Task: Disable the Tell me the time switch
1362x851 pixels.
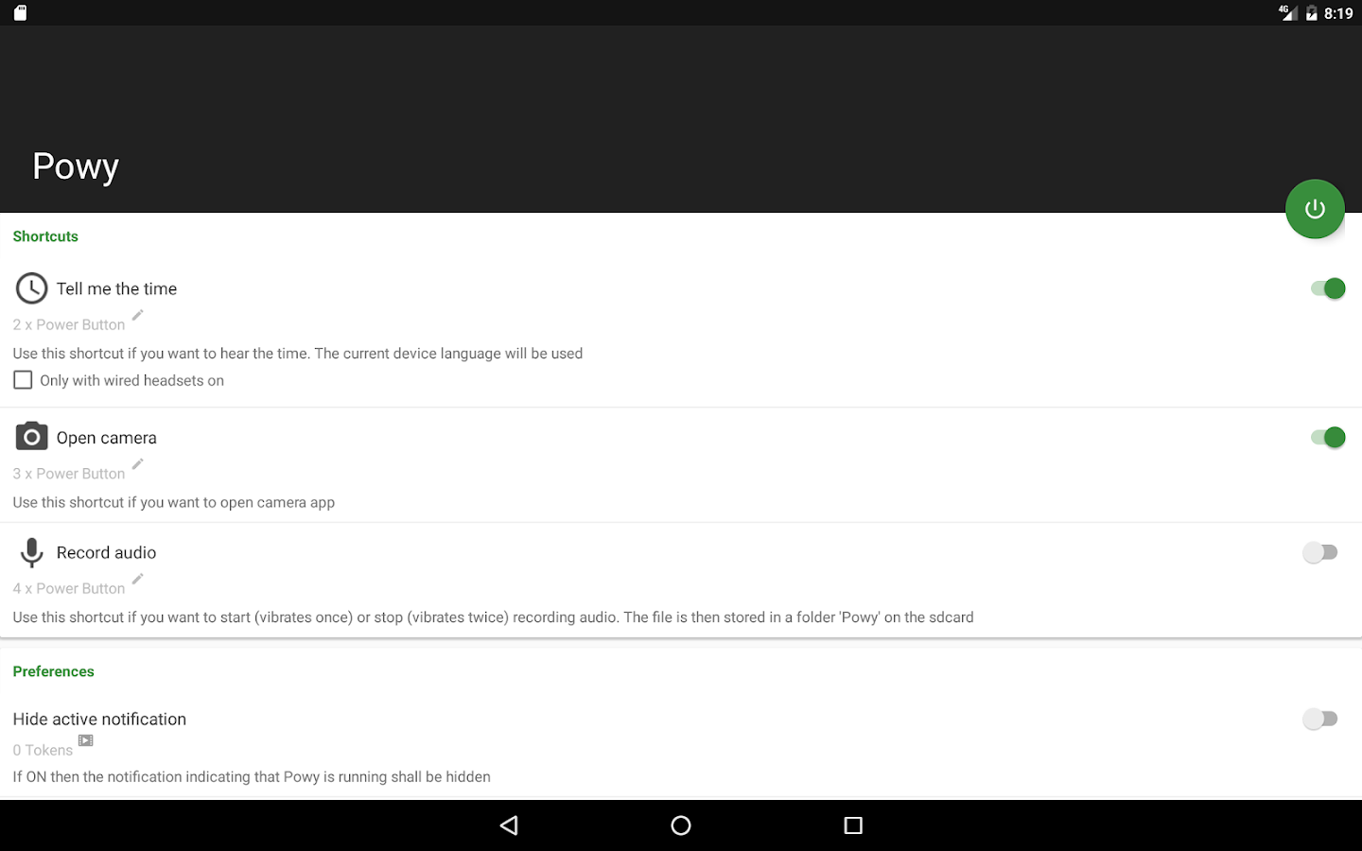Action: pos(1328,288)
